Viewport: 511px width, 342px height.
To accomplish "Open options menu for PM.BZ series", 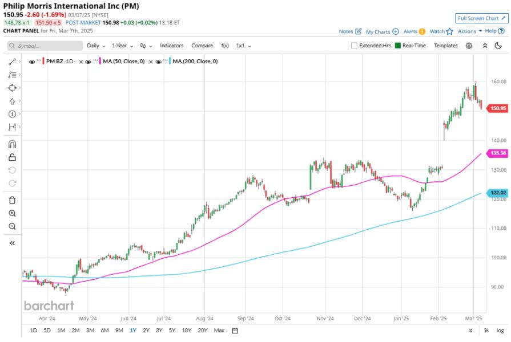I will click(39, 60).
